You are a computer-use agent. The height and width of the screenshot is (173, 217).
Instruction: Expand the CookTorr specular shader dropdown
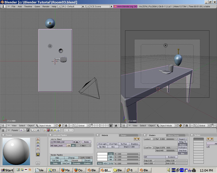(x=149, y=148)
